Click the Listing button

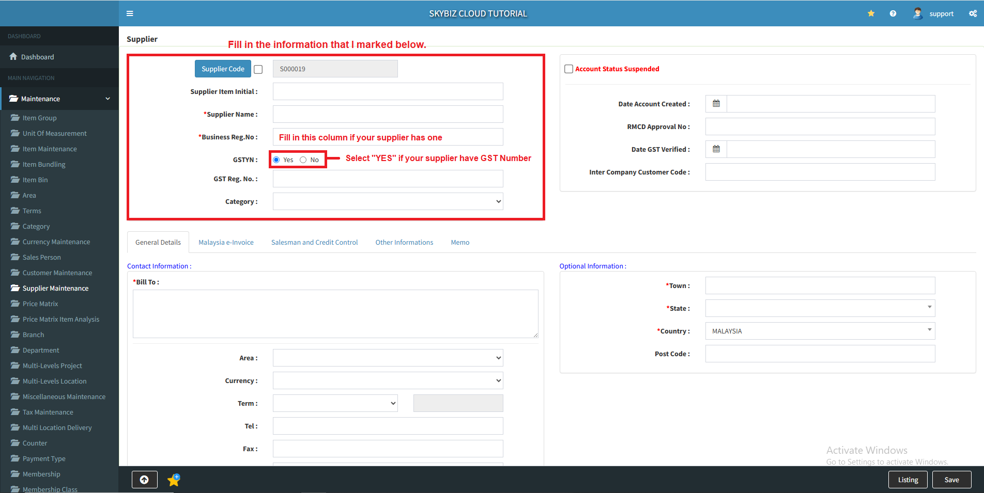pos(908,480)
